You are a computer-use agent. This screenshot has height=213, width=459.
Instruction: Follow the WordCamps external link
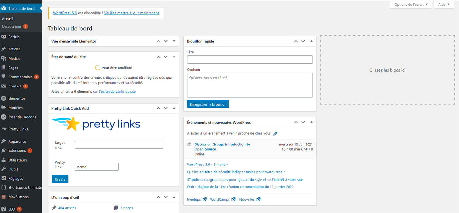223,199
